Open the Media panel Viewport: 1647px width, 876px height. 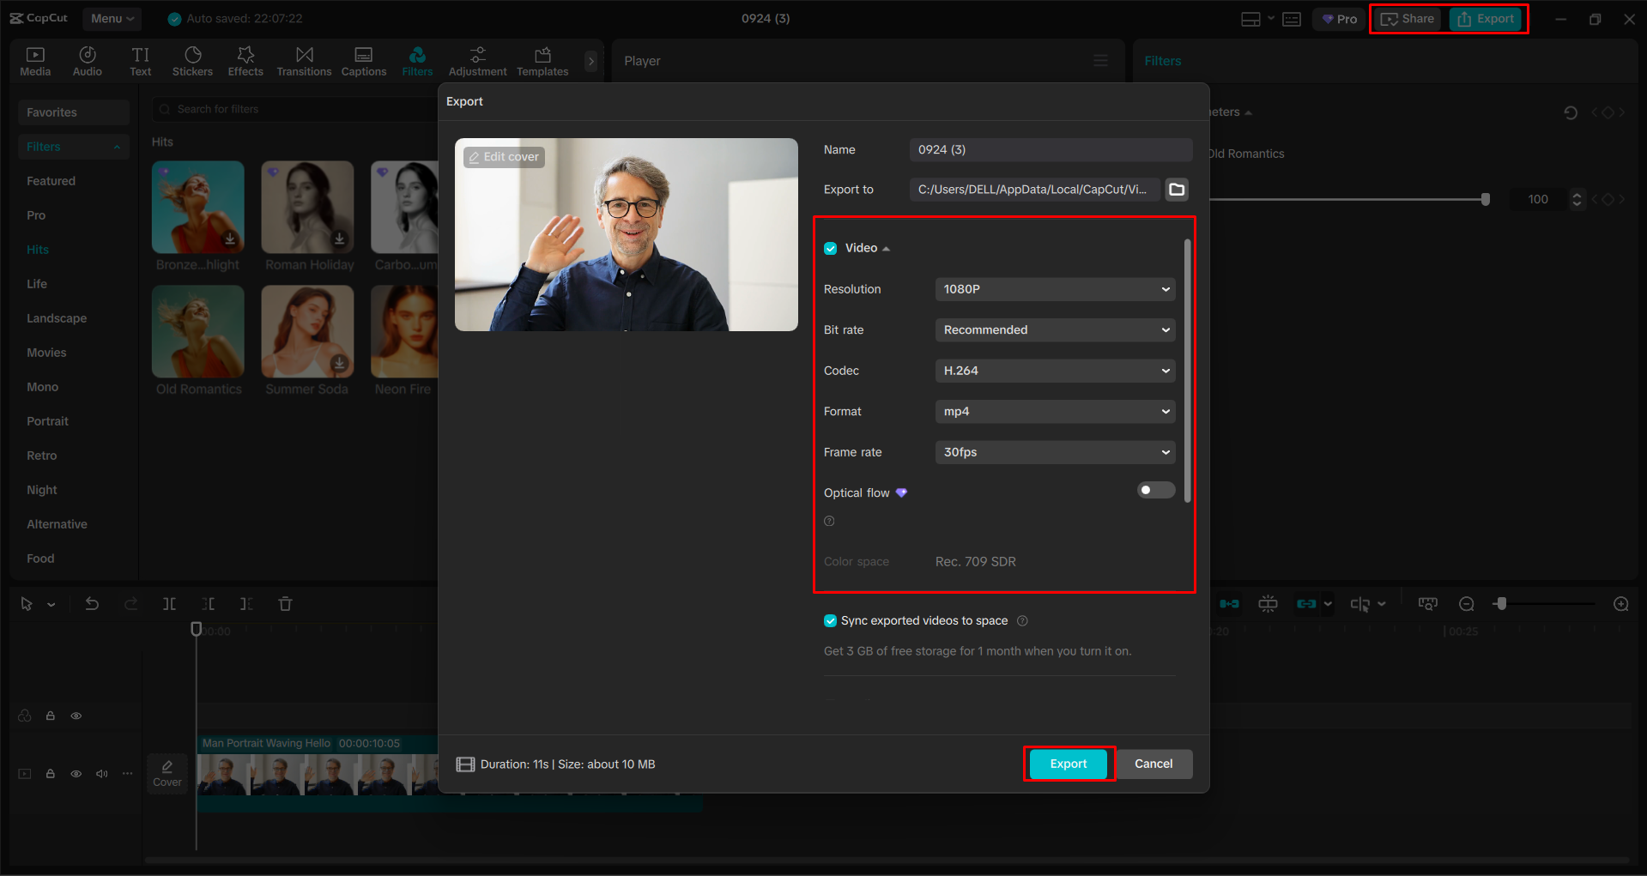(x=35, y=60)
